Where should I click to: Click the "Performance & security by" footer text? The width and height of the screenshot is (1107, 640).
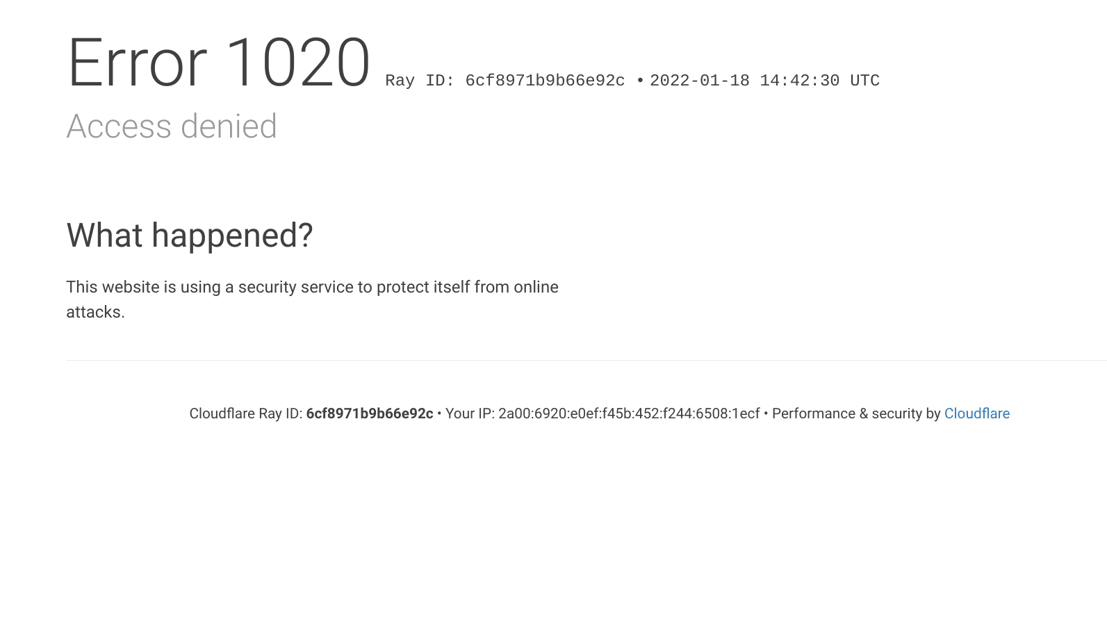[856, 413]
